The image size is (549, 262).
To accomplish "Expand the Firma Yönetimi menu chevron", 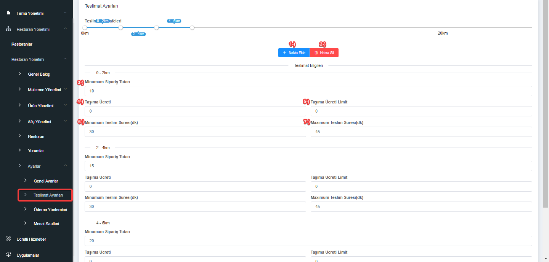I will coord(66,13).
